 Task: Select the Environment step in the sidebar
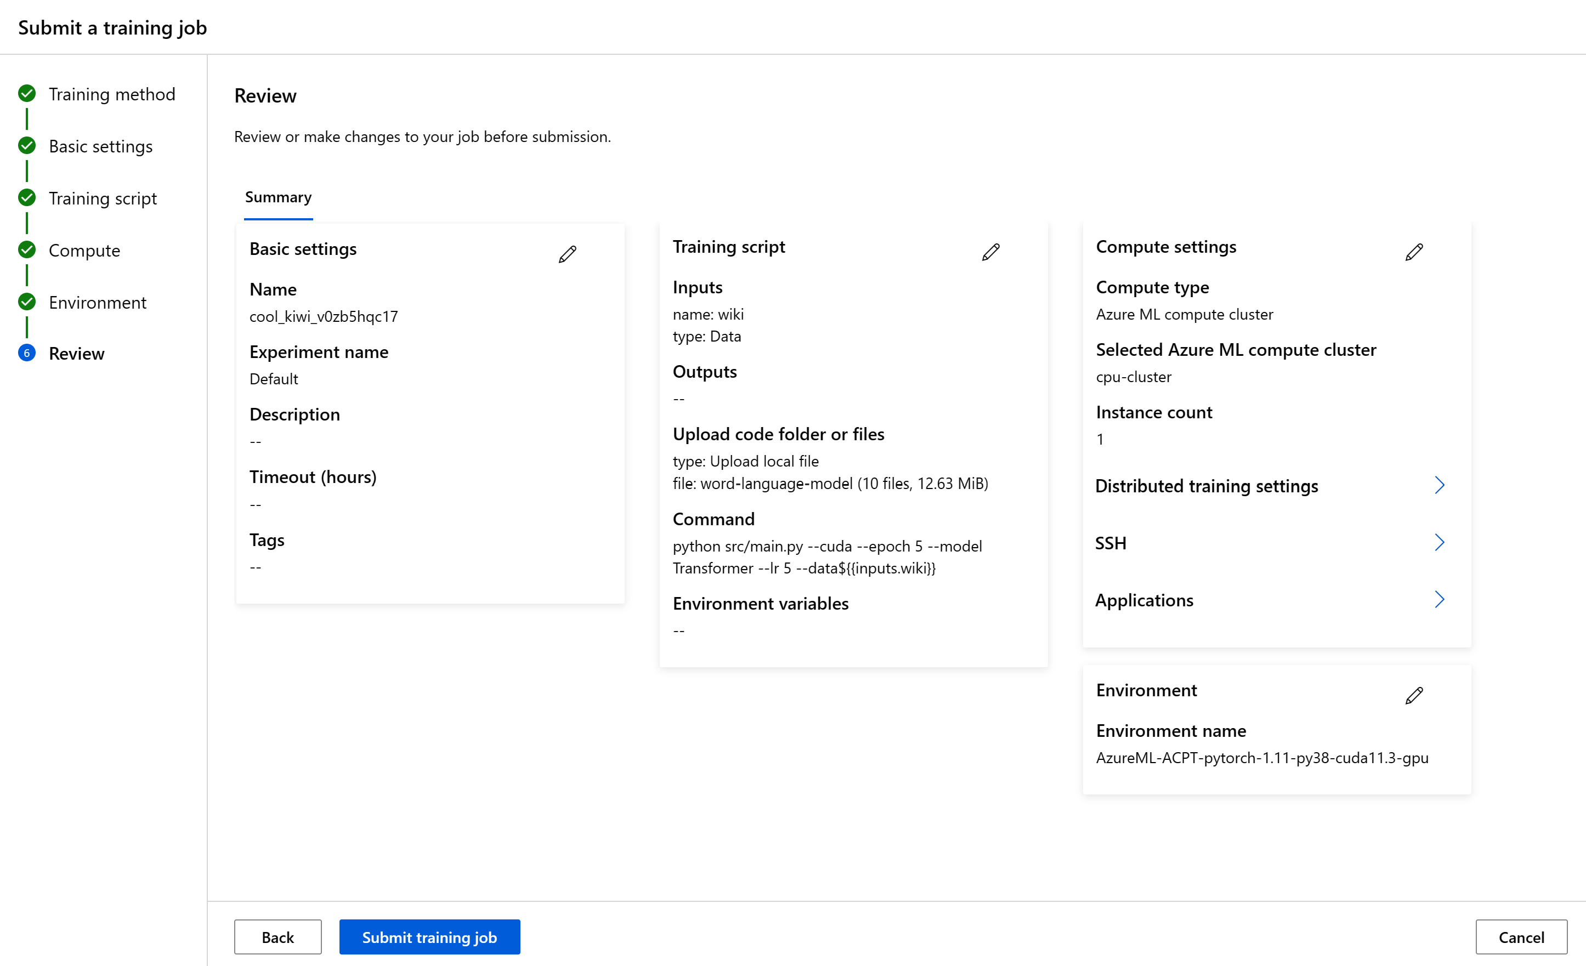point(97,302)
